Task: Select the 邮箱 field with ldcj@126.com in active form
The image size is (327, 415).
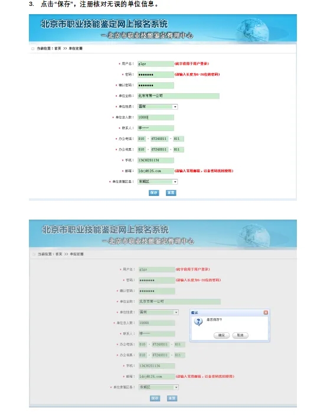Action: point(156,171)
